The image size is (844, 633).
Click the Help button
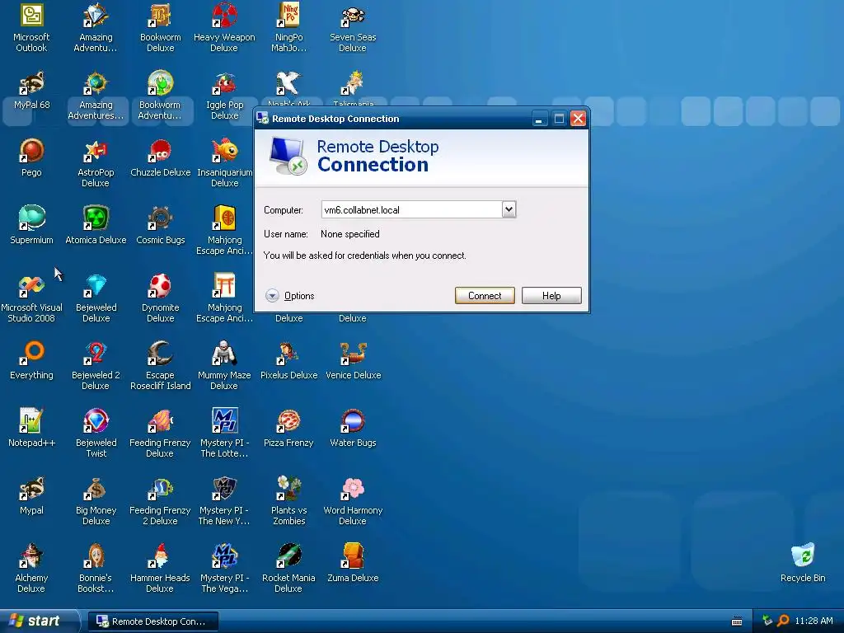click(x=551, y=296)
